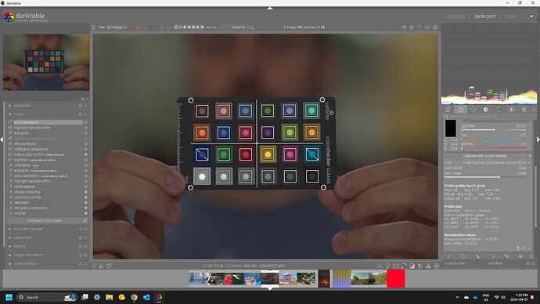Toggle lens correction history item switch
540x304 pixels.
(86, 143)
